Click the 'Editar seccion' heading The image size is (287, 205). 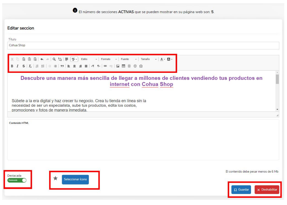tap(21, 28)
